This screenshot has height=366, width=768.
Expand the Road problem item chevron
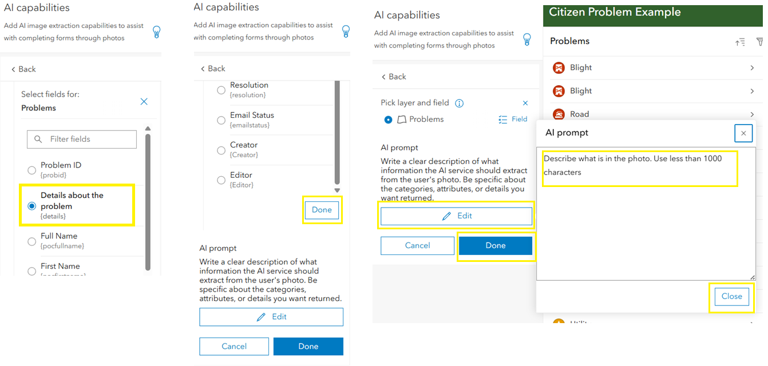point(752,114)
